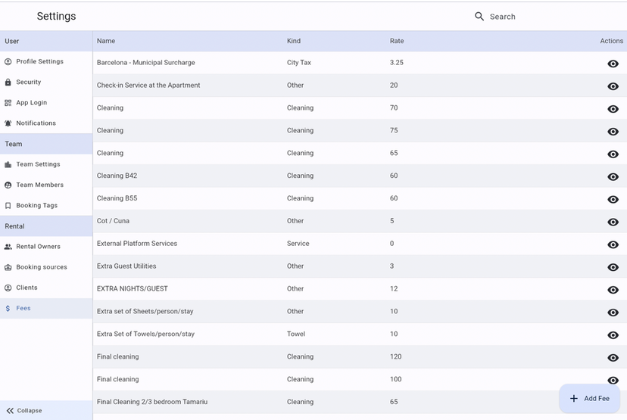Select 'Extra set of Sheets/person/stay' row
This screenshot has height=420, width=627.
[360, 311]
